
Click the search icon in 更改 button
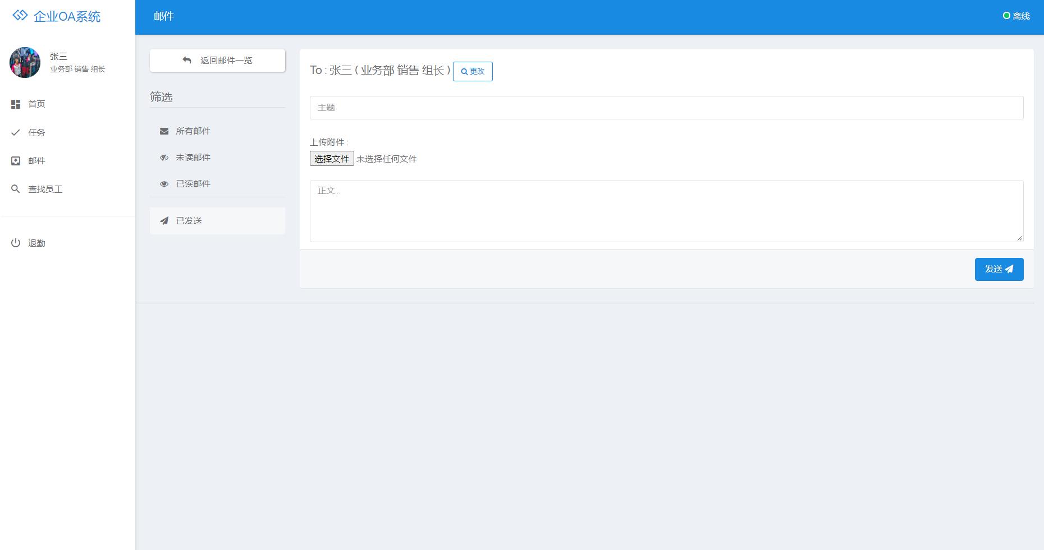pos(464,72)
